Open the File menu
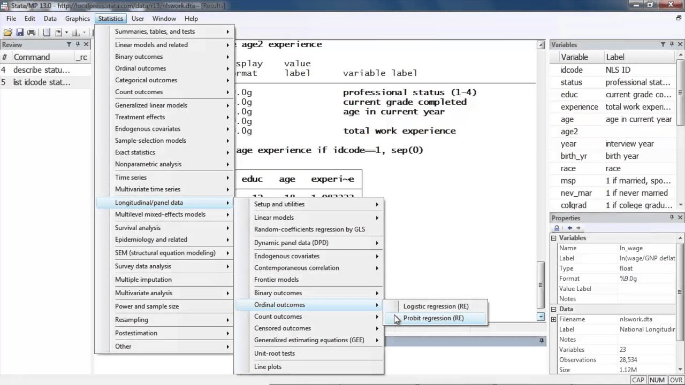685x385 pixels. [x=11, y=19]
